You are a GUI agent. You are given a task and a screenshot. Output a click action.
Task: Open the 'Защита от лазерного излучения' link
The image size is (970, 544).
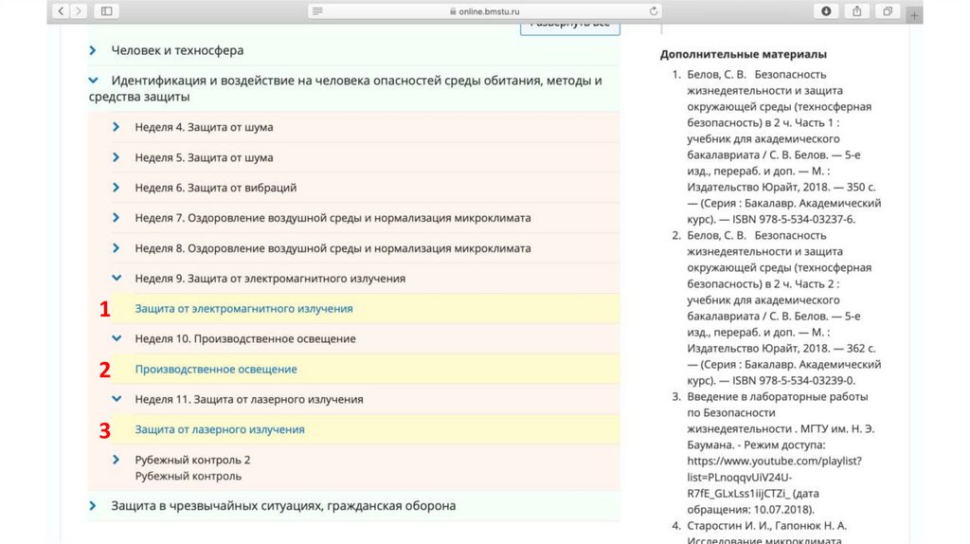(220, 430)
